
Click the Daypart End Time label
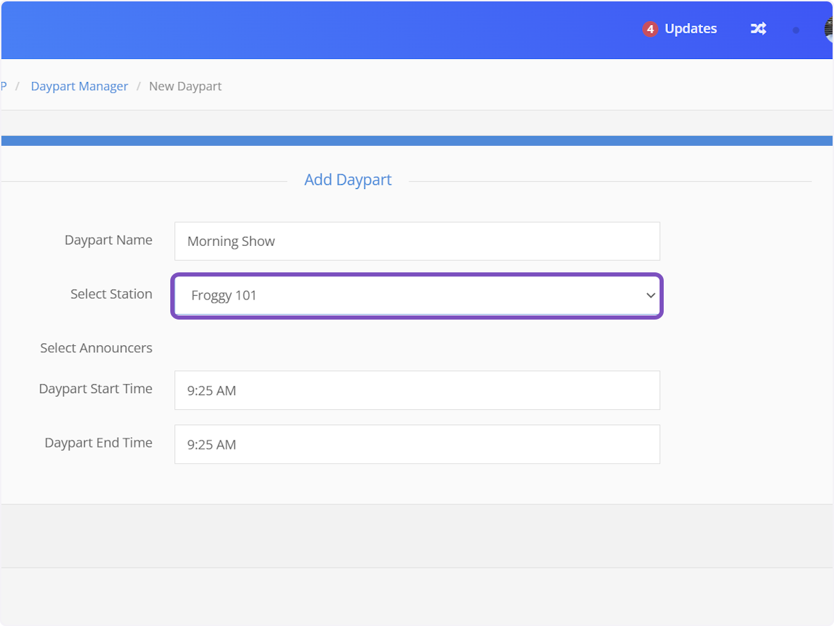pos(98,443)
